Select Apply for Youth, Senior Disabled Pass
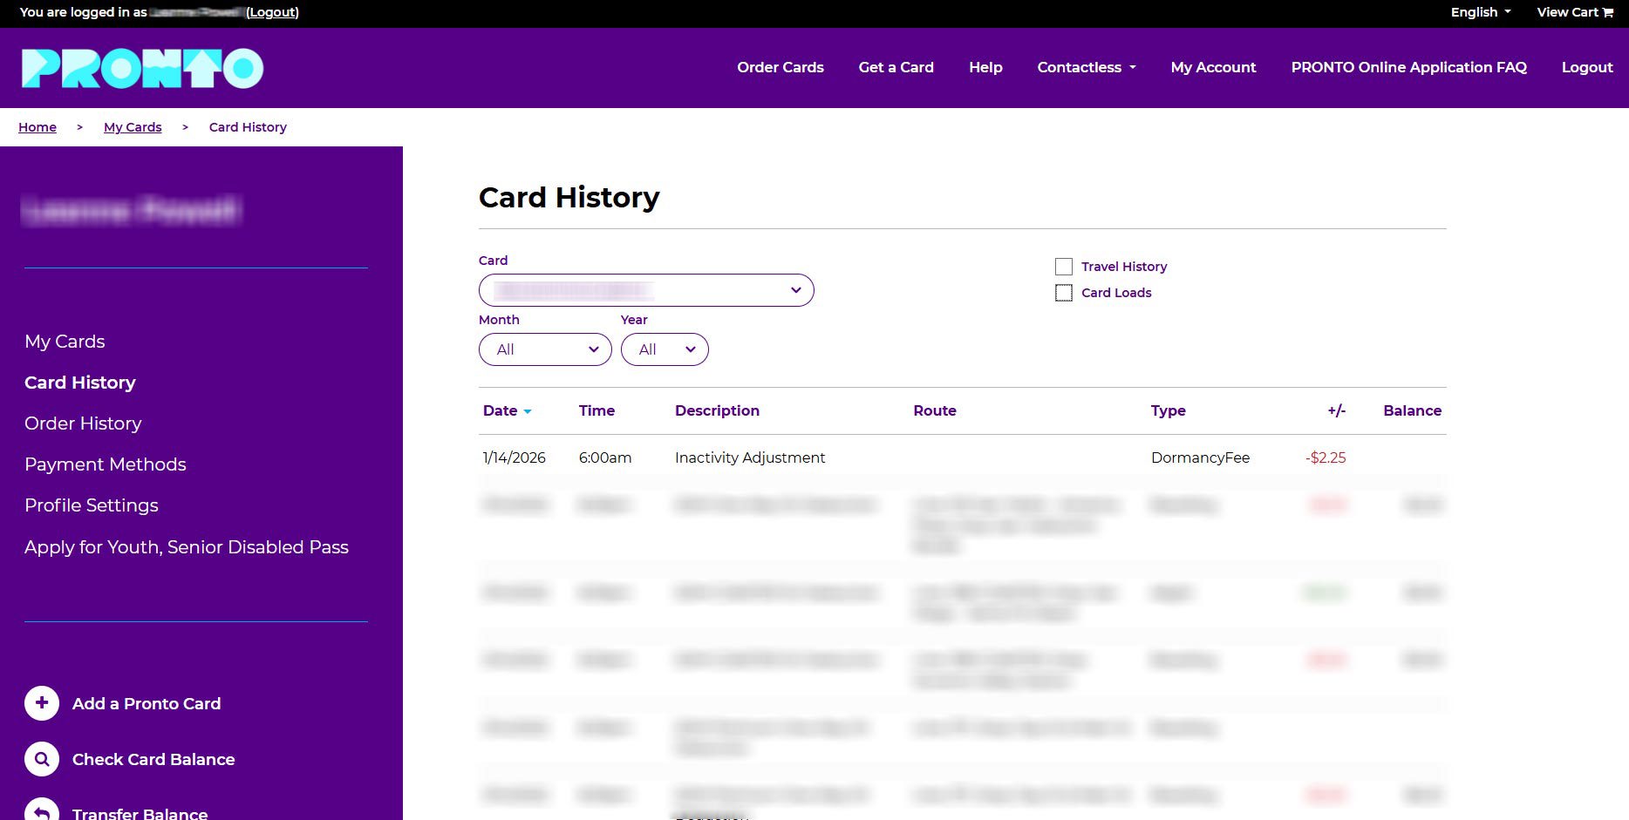This screenshot has width=1629, height=820. [187, 546]
